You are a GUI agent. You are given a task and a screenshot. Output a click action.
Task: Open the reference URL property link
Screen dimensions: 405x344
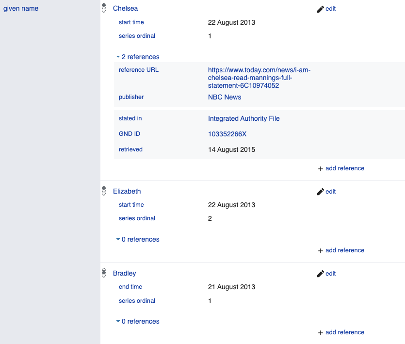tap(139, 70)
